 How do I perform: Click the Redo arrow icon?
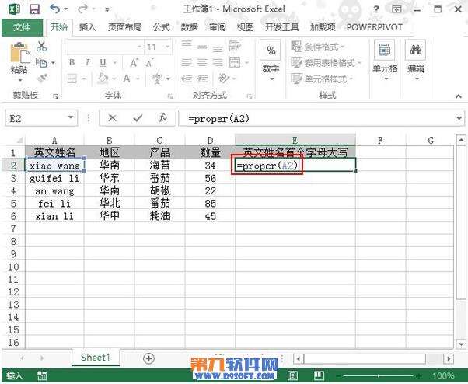(x=82, y=9)
